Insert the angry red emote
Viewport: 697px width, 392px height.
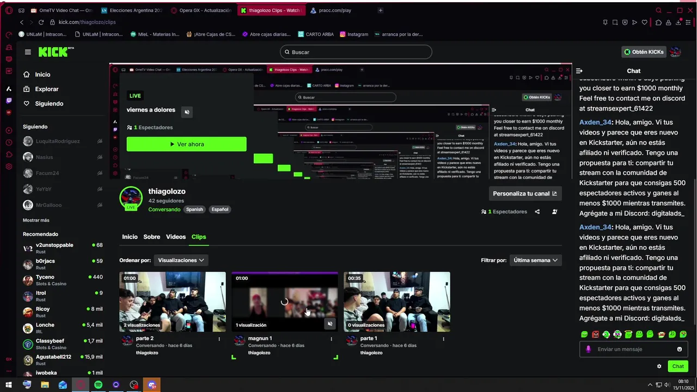point(595,334)
